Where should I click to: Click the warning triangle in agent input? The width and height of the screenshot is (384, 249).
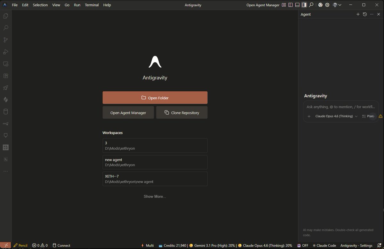380,117
